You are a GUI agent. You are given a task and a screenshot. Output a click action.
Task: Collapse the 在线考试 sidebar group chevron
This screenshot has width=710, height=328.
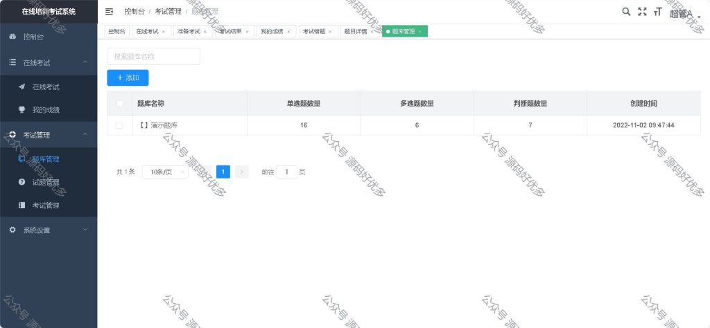pyautogui.click(x=85, y=62)
